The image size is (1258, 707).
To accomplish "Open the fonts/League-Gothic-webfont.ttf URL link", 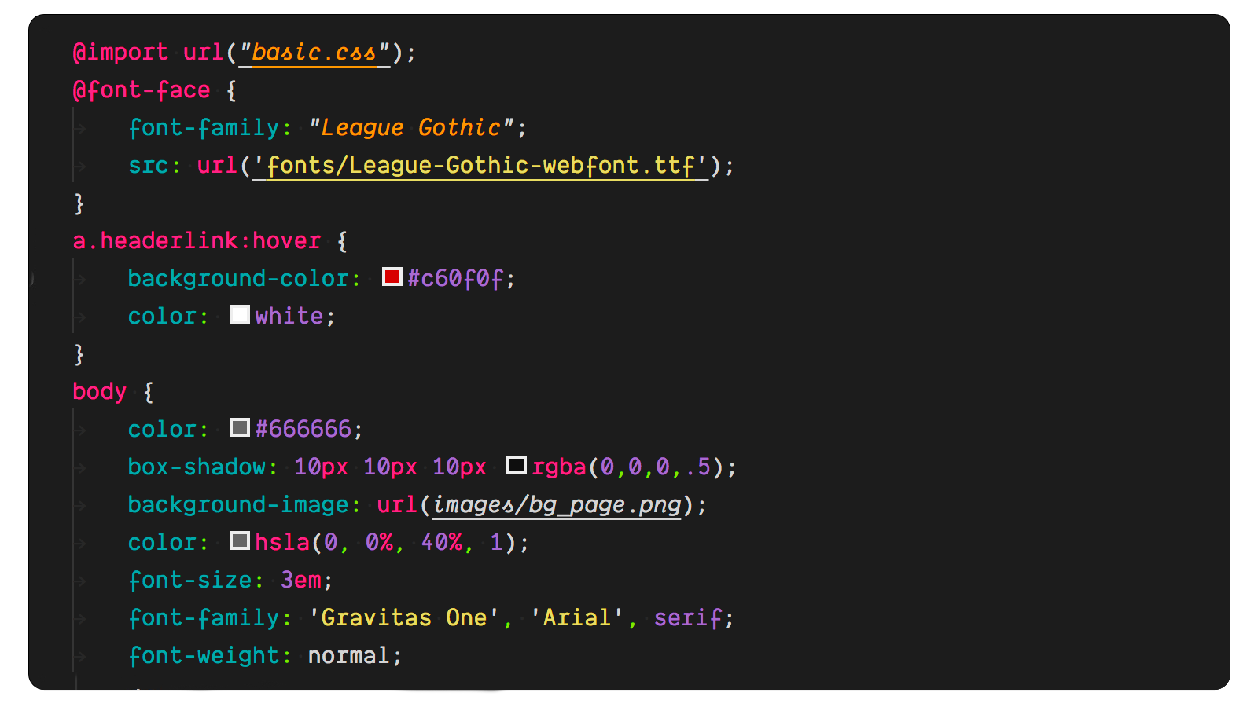I will 480,166.
